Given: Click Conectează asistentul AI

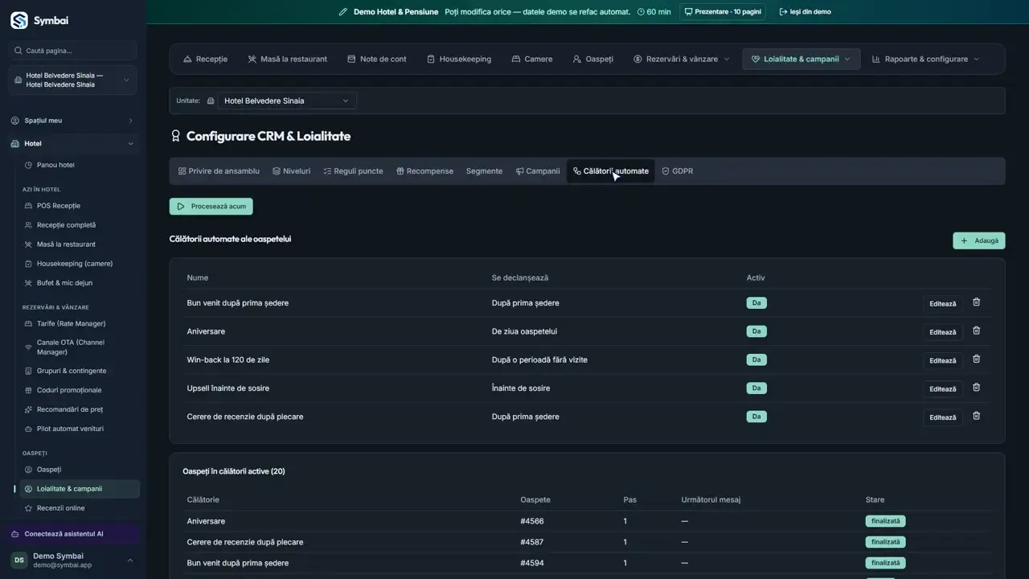Looking at the screenshot, I should click(x=72, y=534).
